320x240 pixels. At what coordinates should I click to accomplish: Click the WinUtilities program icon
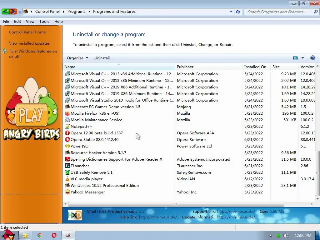(x=67, y=185)
